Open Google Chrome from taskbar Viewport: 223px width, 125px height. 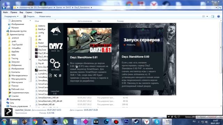pos(35,122)
